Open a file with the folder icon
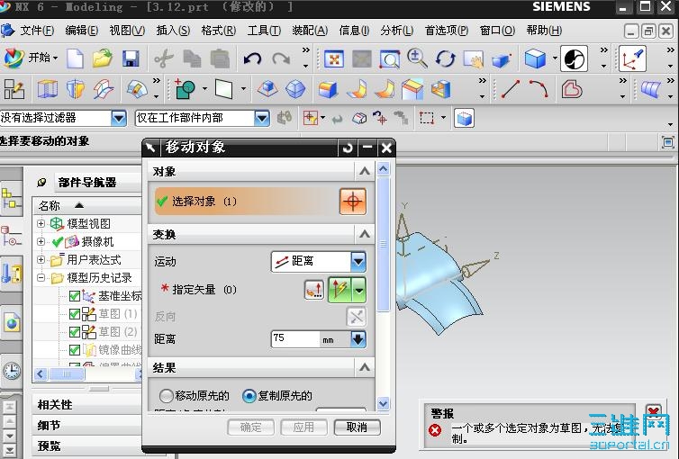Screen dimensions: 679x459 103,58
